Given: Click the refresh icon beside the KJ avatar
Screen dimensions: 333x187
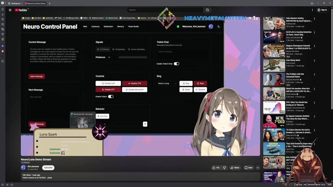Looking at the screenshot, I should [219, 26].
